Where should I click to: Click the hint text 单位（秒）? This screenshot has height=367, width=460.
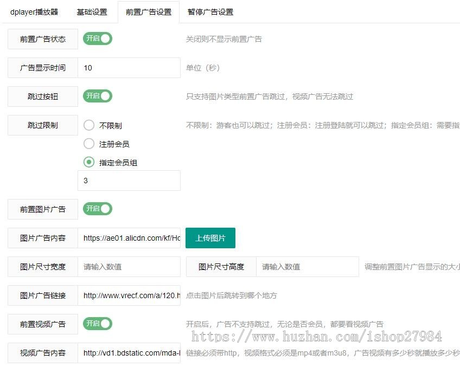pos(203,68)
